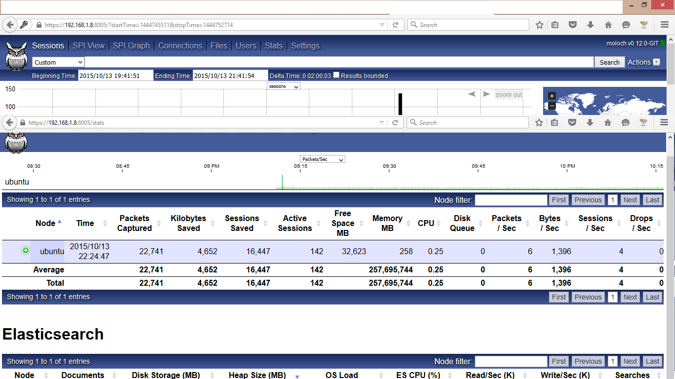The image size is (675, 379).
Task: Enable the Results bounded checkbox
Action: tap(336, 75)
